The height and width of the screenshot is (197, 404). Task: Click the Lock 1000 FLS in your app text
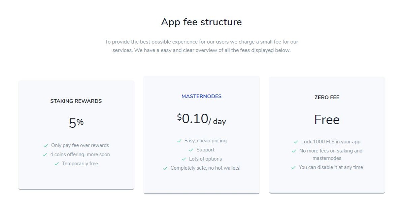(x=331, y=142)
